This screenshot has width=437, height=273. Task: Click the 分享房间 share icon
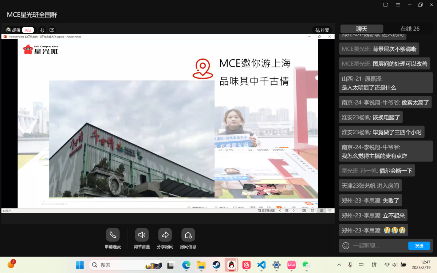click(x=165, y=235)
